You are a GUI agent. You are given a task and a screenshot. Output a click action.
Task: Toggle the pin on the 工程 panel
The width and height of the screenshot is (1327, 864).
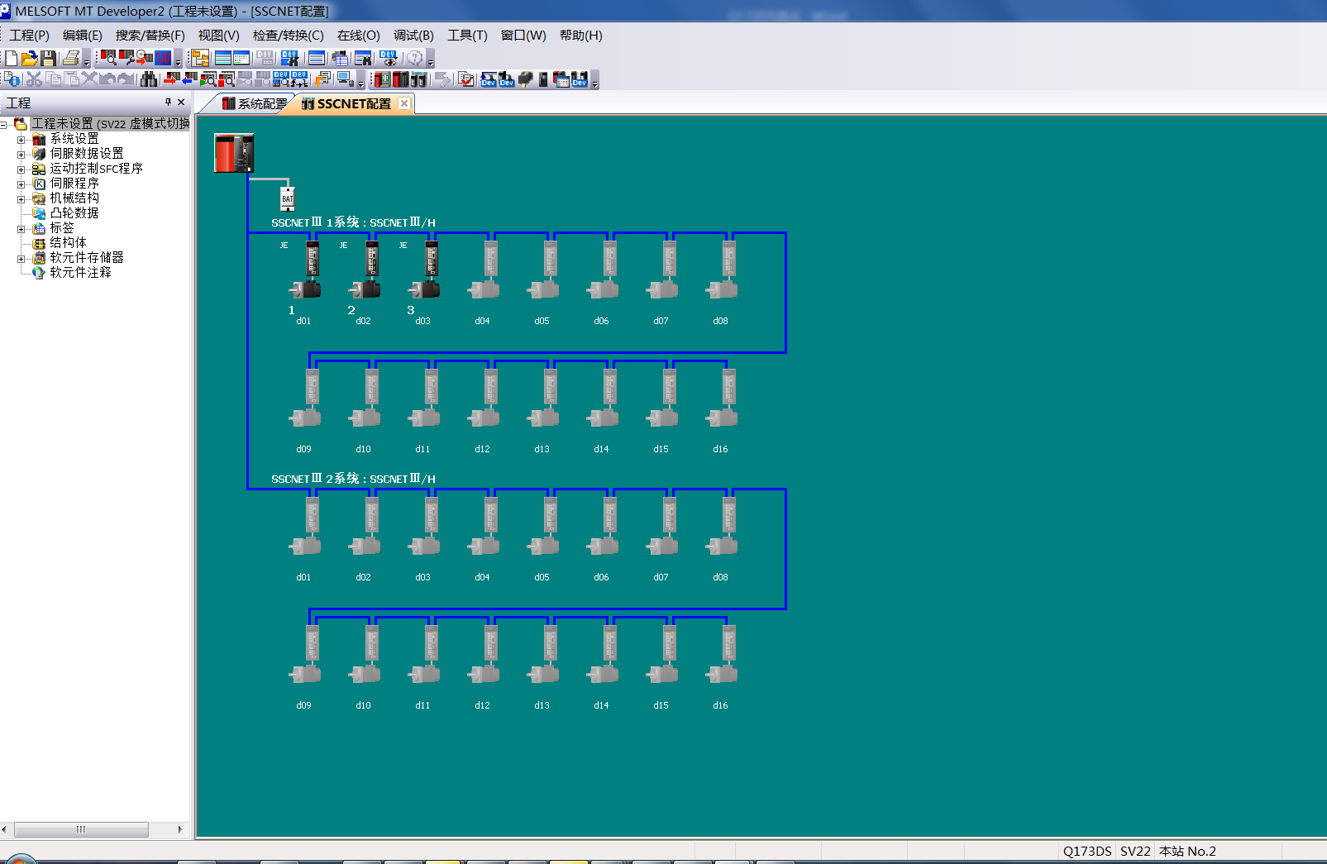tap(168, 103)
